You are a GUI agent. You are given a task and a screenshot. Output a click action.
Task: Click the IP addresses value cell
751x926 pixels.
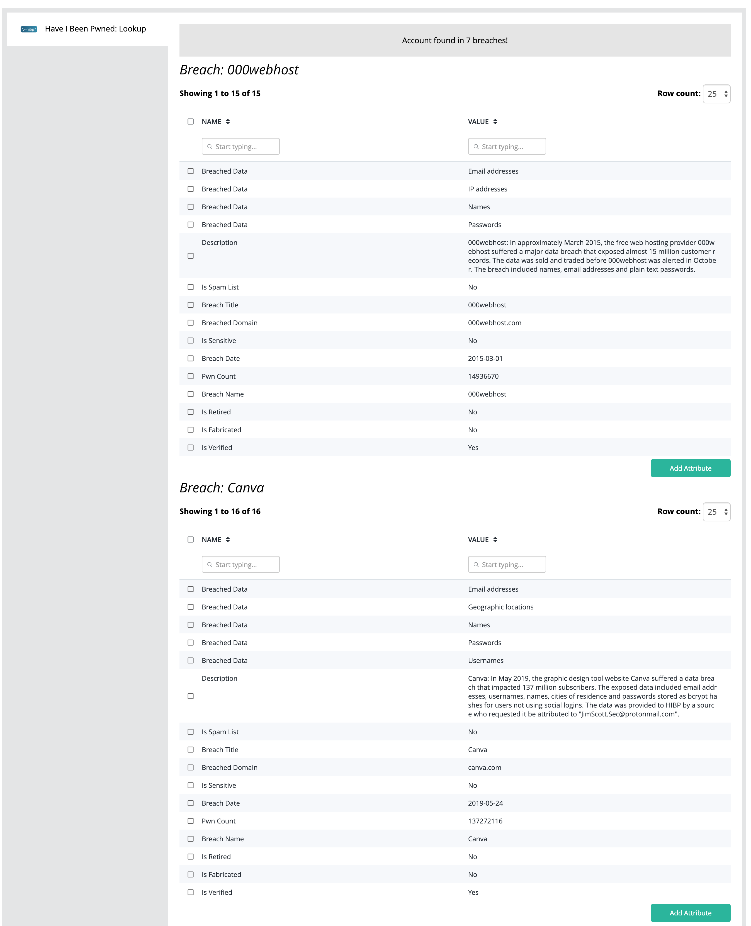[488, 189]
